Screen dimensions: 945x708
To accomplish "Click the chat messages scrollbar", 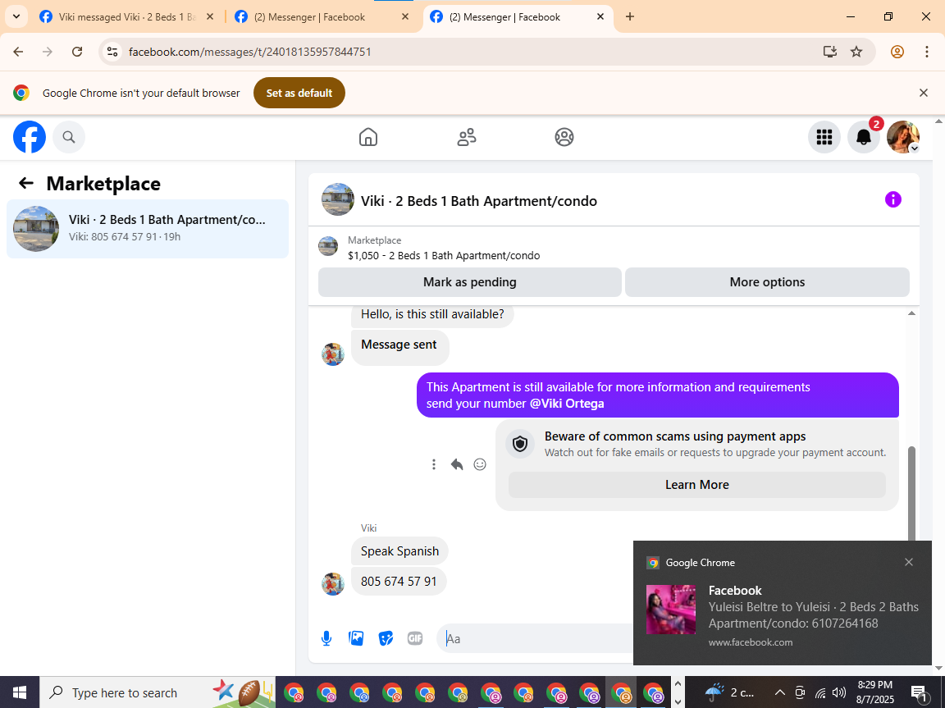I will 911,494.
